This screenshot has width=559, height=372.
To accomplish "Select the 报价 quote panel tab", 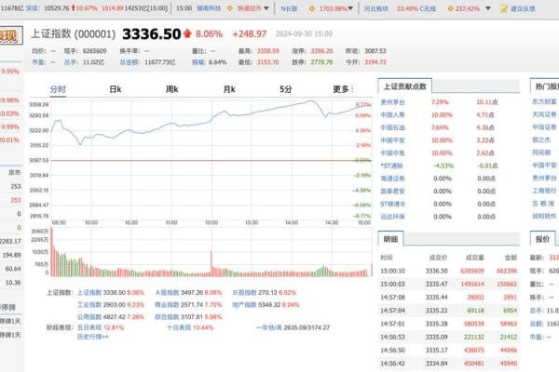I will [x=542, y=239].
